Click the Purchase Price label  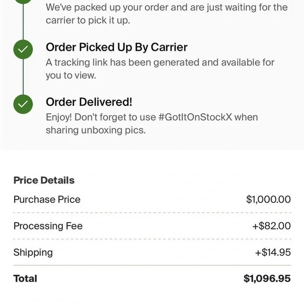47,200
